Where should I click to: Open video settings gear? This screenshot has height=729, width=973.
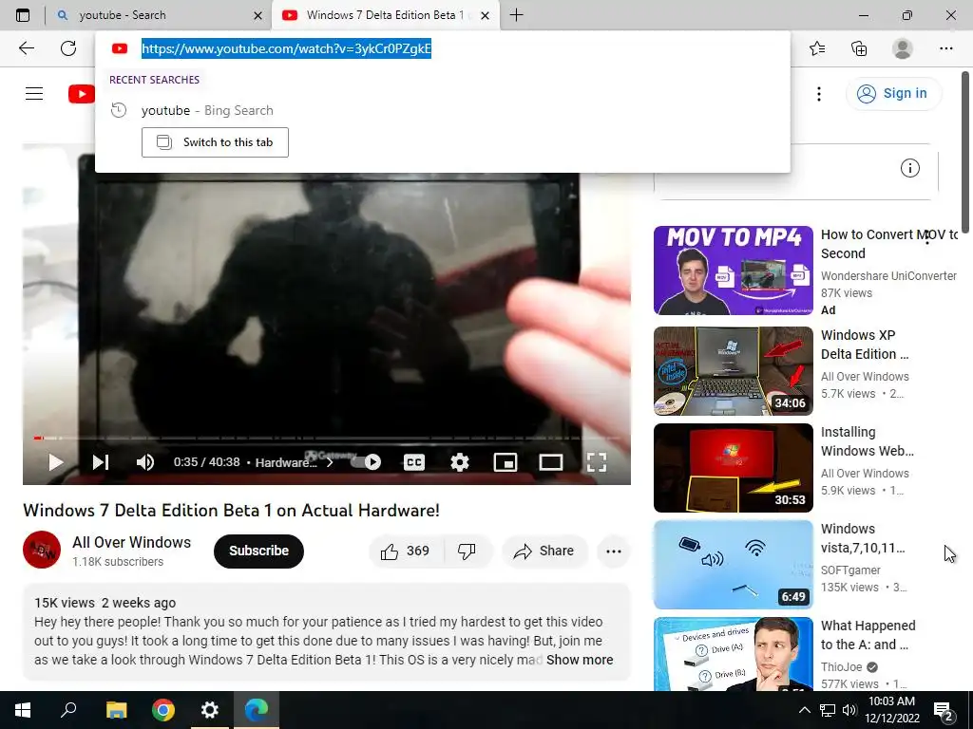click(x=459, y=462)
